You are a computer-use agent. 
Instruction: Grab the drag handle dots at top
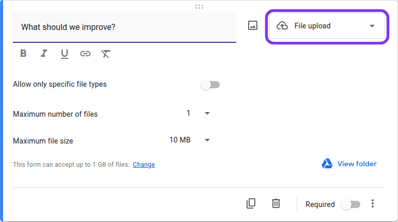199,7
